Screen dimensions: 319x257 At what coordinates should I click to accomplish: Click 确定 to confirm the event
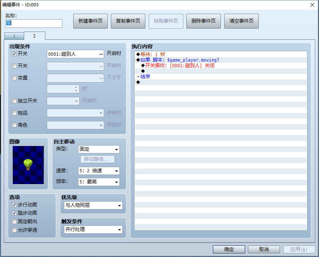pyautogui.click(x=229, y=250)
